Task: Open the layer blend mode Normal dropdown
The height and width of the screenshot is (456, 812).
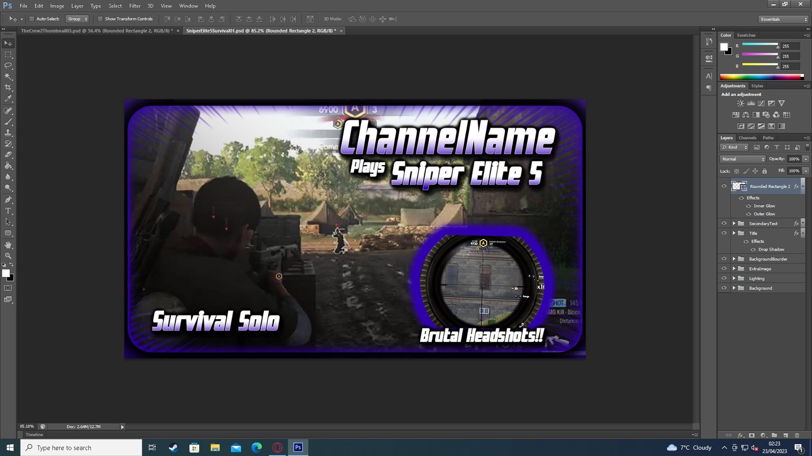Action: [743, 159]
